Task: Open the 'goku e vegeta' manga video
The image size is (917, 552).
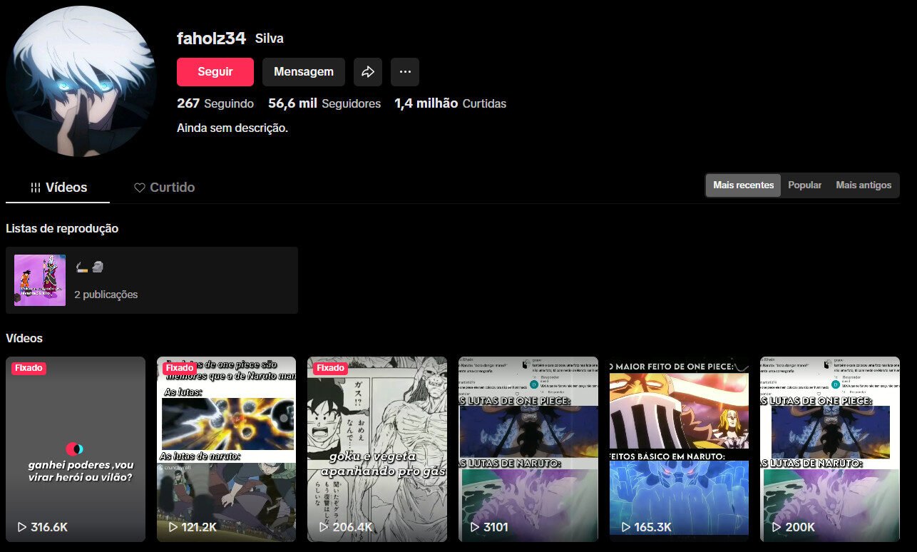Action: [377, 449]
